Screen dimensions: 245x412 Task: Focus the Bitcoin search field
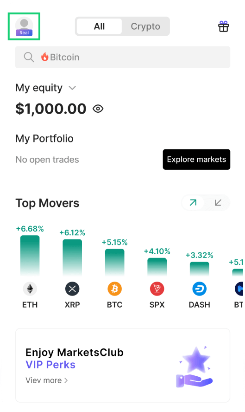[x=123, y=57]
